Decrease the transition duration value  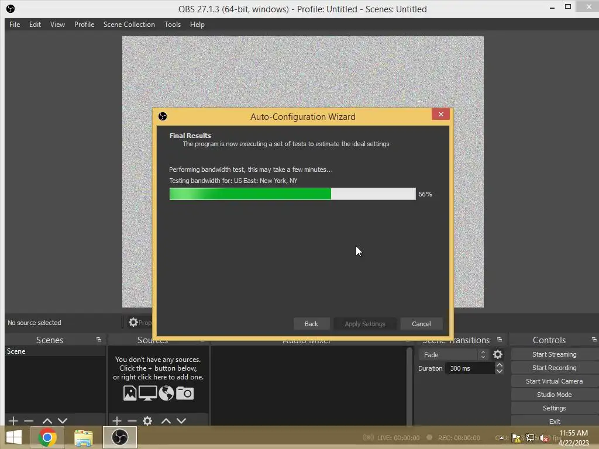coord(500,371)
